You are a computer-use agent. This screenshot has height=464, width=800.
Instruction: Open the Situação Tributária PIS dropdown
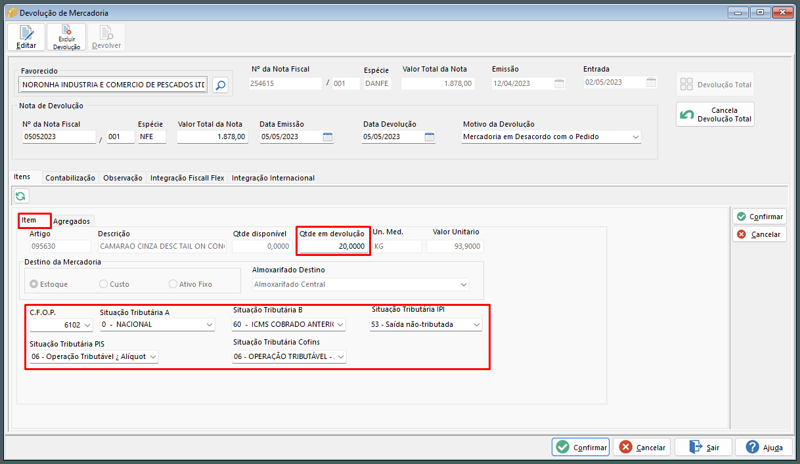tap(153, 356)
